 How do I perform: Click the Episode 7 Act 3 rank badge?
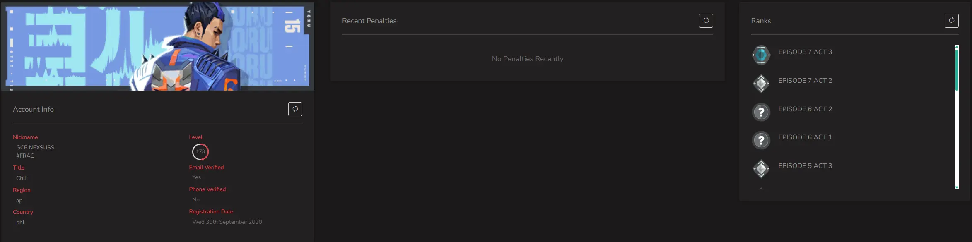click(x=761, y=55)
